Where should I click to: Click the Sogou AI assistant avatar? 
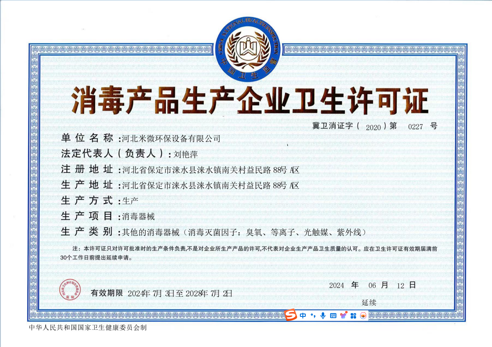363,316
